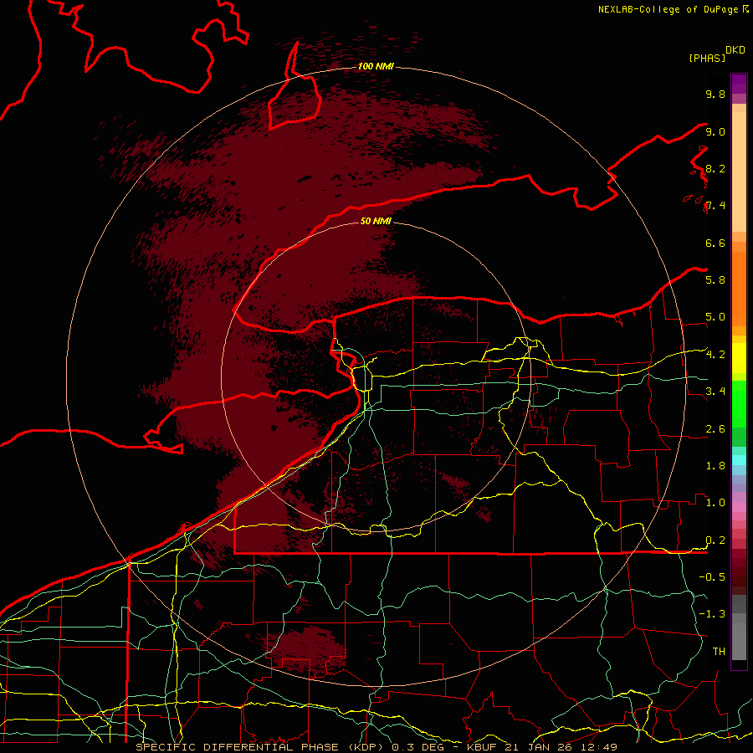The height and width of the screenshot is (753, 753).
Task: Pick the pink swatch on color scale
Action: (739, 507)
